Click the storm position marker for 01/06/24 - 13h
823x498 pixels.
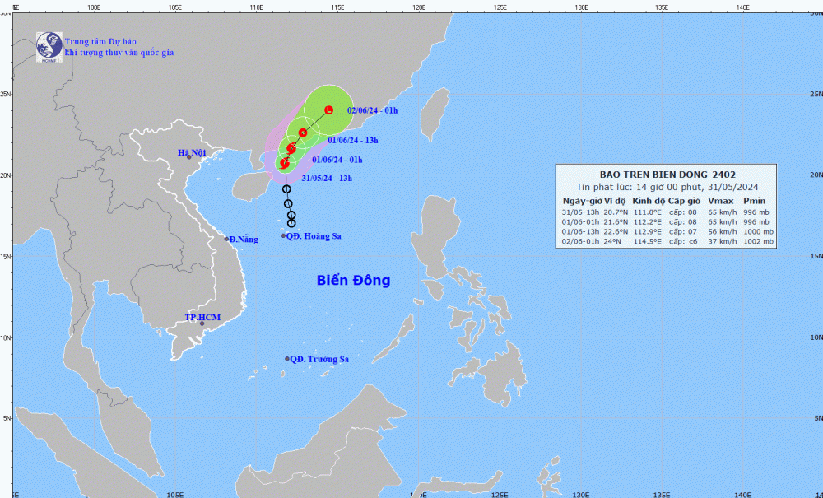tap(303, 133)
